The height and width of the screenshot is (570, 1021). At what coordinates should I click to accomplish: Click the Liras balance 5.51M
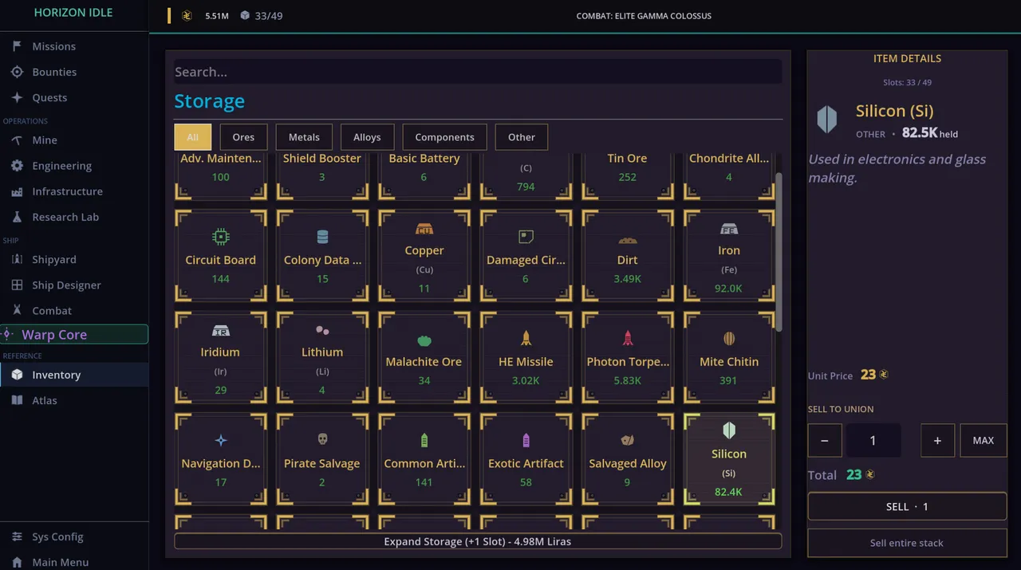click(216, 16)
